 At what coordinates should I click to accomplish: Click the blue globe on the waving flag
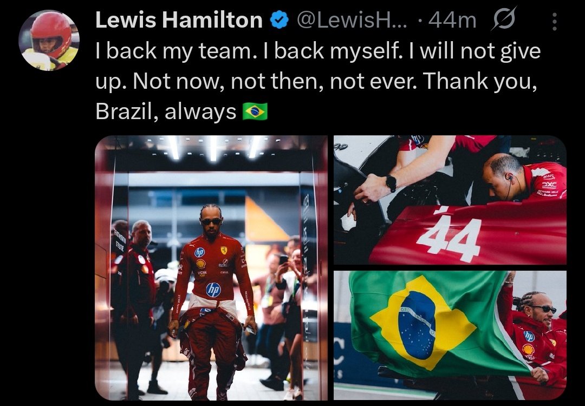[417, 325]
